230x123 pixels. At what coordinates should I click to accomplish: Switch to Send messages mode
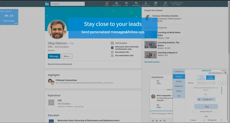[210, 78]
